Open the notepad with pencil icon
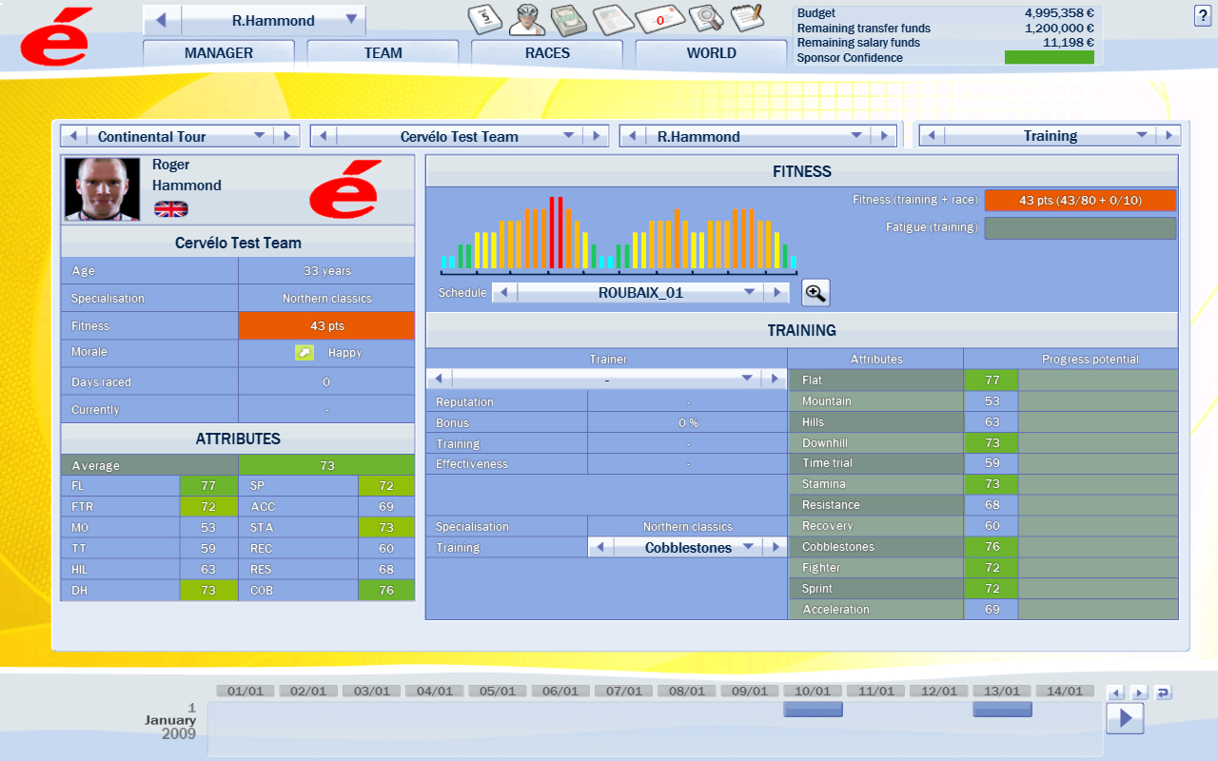 tap(748, 18)
